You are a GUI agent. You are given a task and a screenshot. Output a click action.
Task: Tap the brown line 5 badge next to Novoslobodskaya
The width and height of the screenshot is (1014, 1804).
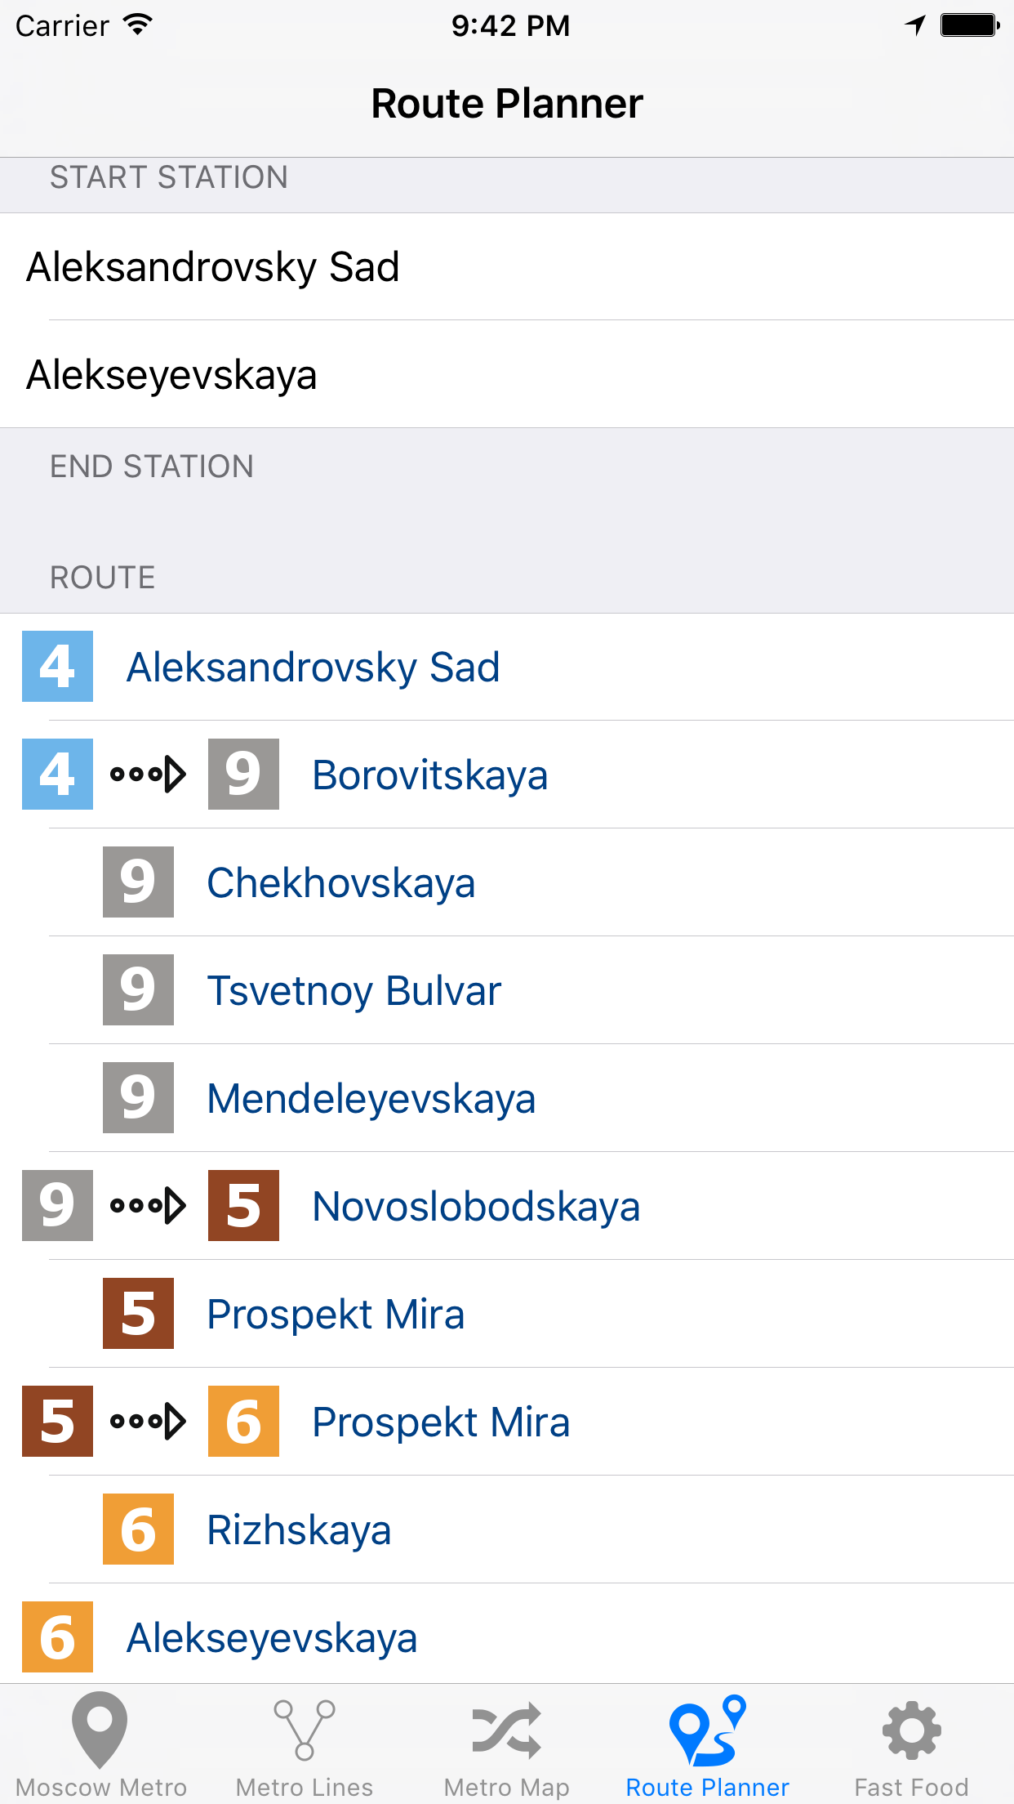click(x=243, y=1205)
